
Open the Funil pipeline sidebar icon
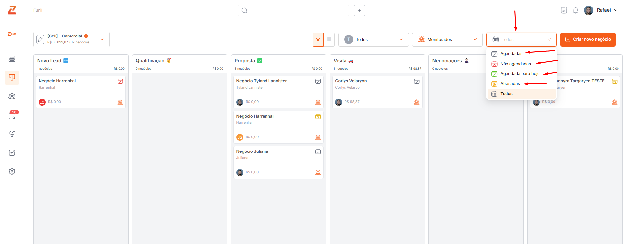coord(12,78)
